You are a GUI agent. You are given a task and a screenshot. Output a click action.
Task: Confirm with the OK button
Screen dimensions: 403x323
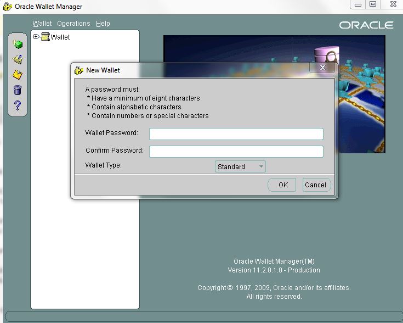pyautogui.click(x=282, y=185)
